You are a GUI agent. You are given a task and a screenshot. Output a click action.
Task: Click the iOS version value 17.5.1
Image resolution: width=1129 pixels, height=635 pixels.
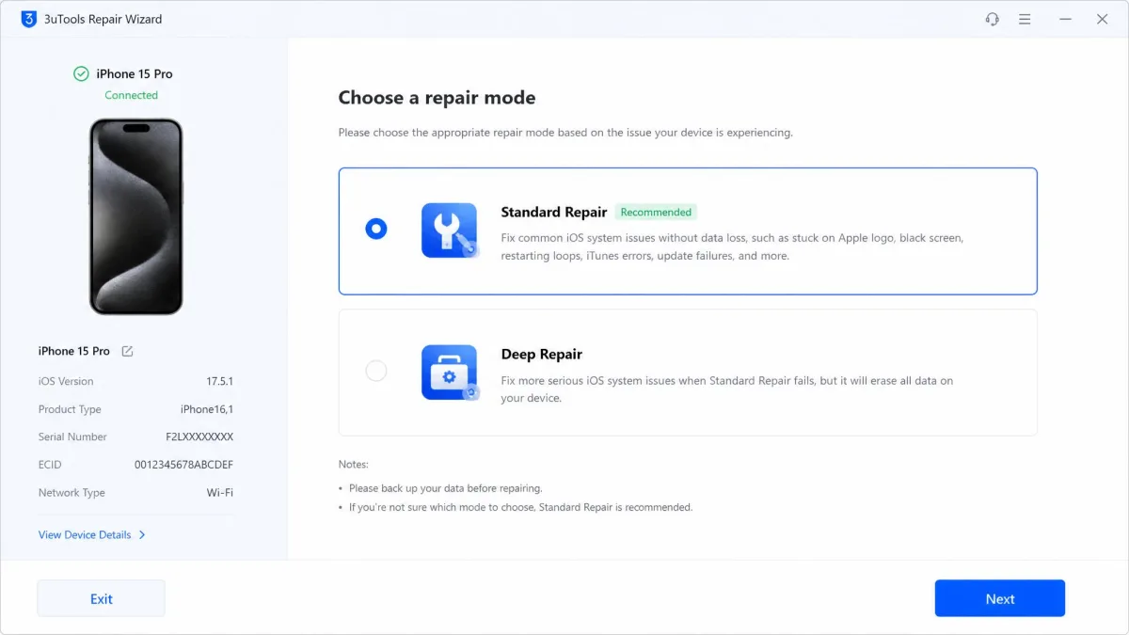click(x=219, y=381)
